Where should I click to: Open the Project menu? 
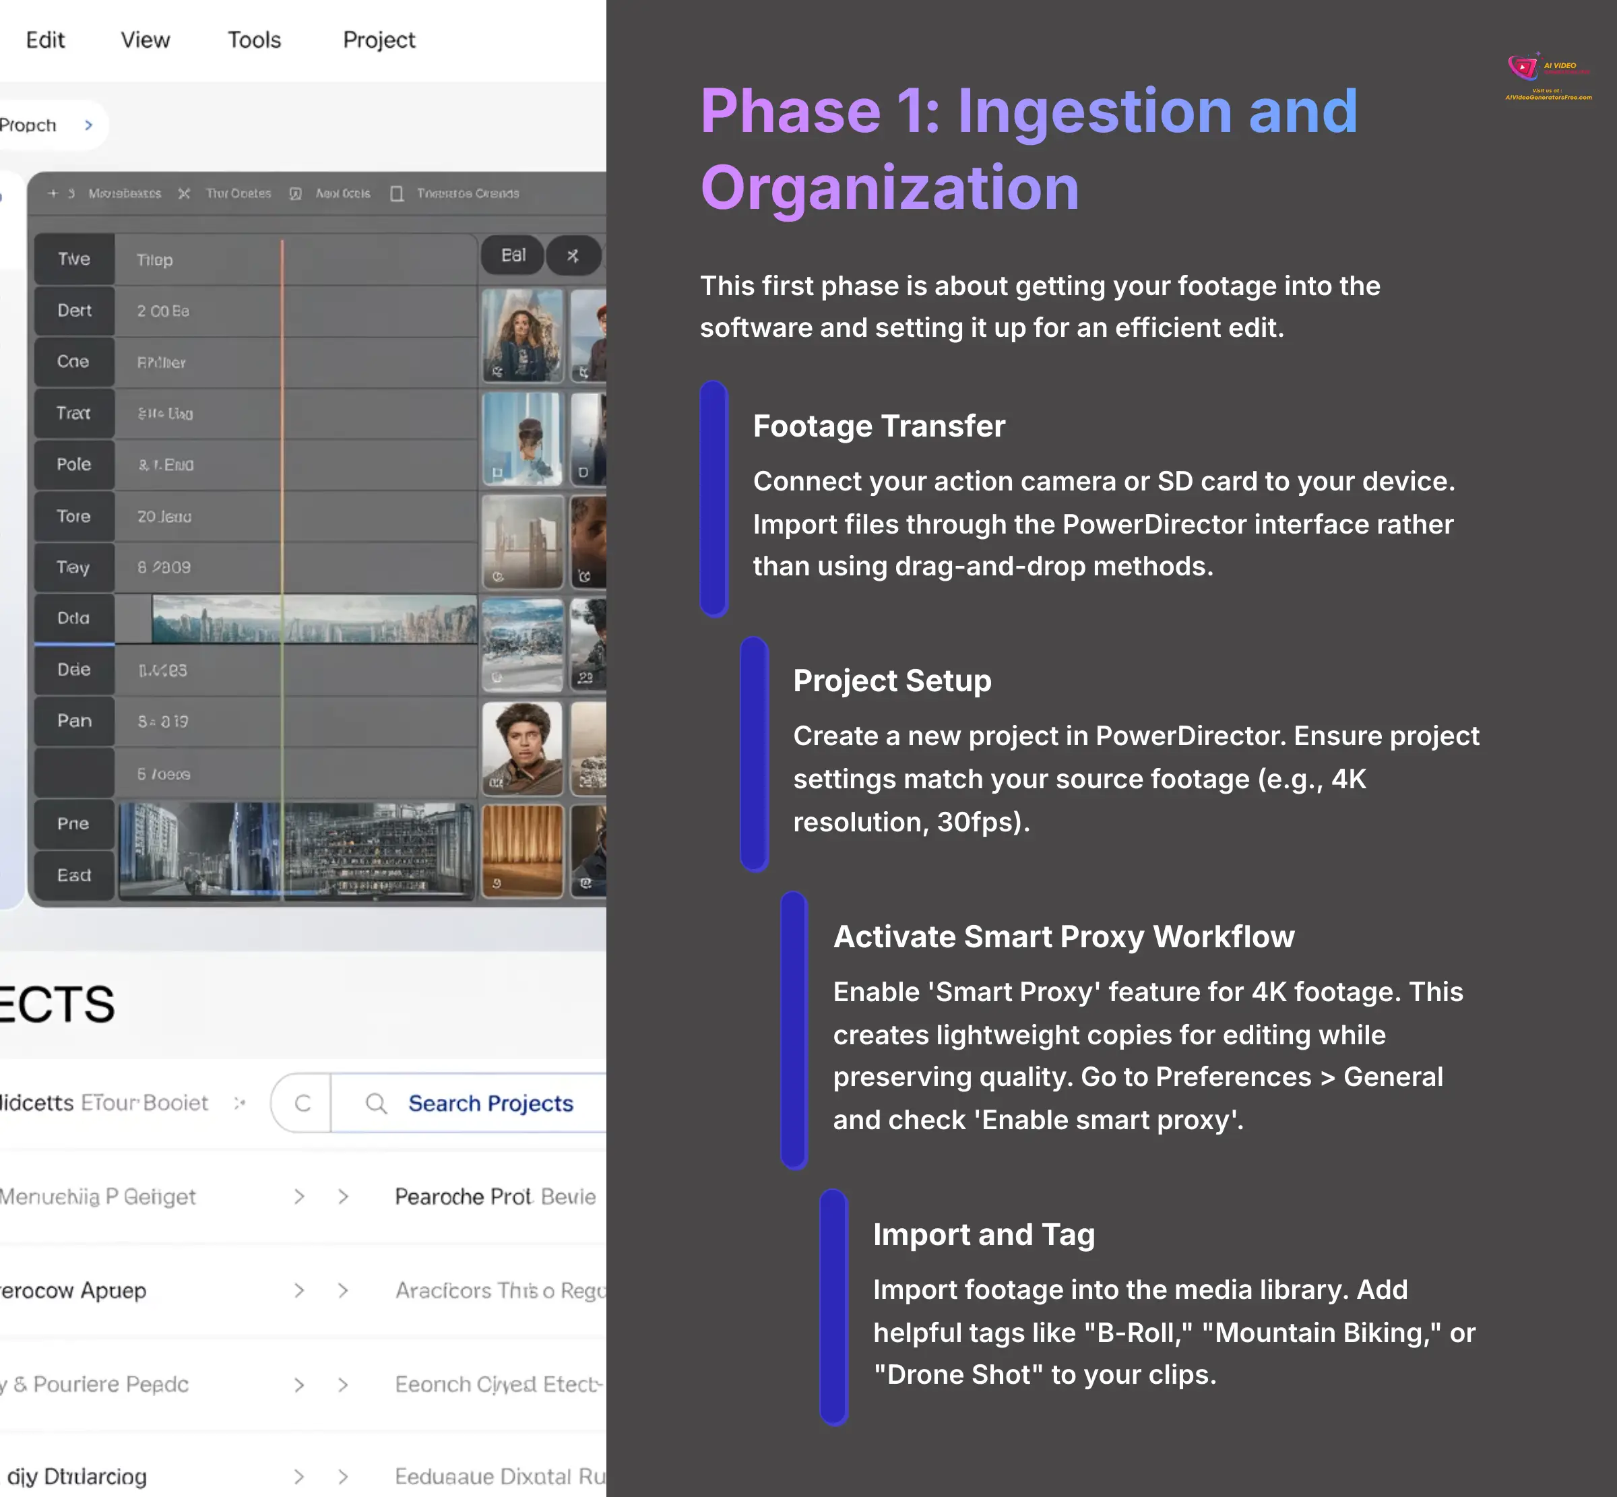point(379,40)
